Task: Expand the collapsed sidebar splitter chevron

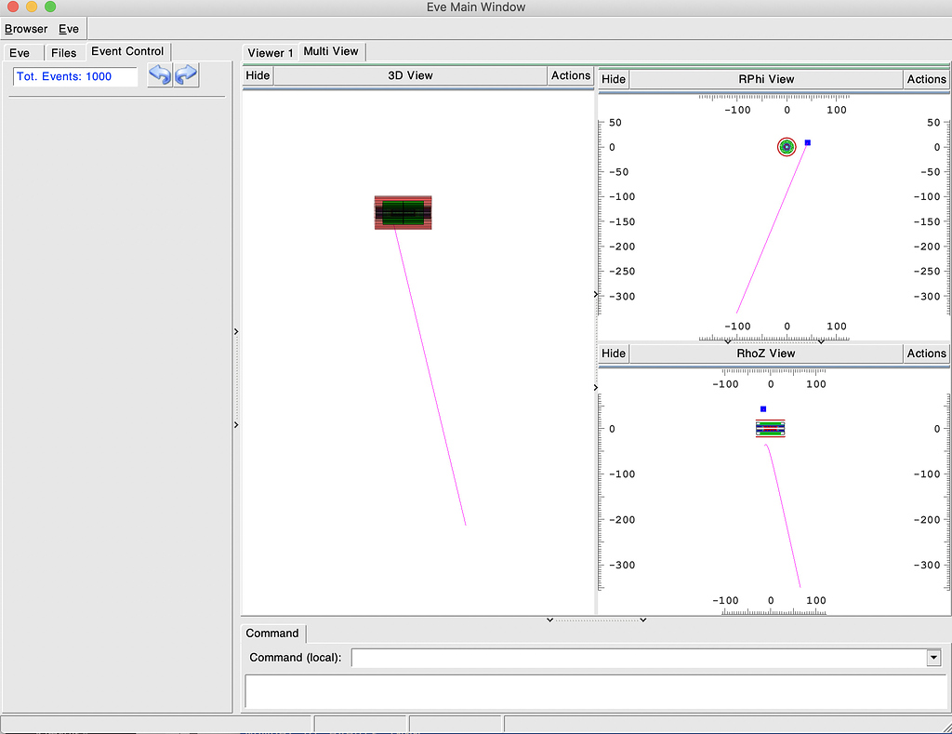Action: (x=235, y=331)
